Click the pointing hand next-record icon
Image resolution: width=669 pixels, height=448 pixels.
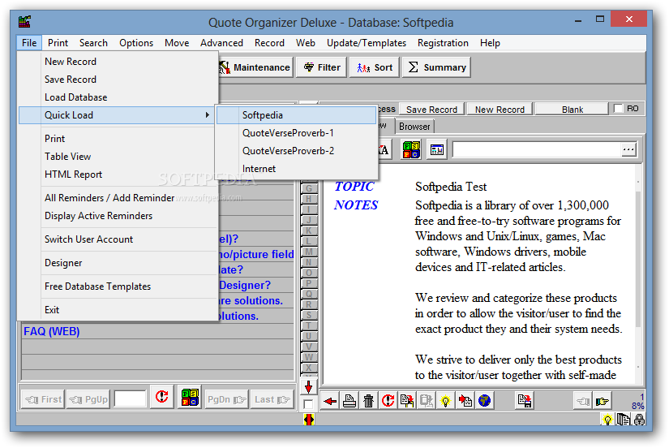(x=602, y=401)
